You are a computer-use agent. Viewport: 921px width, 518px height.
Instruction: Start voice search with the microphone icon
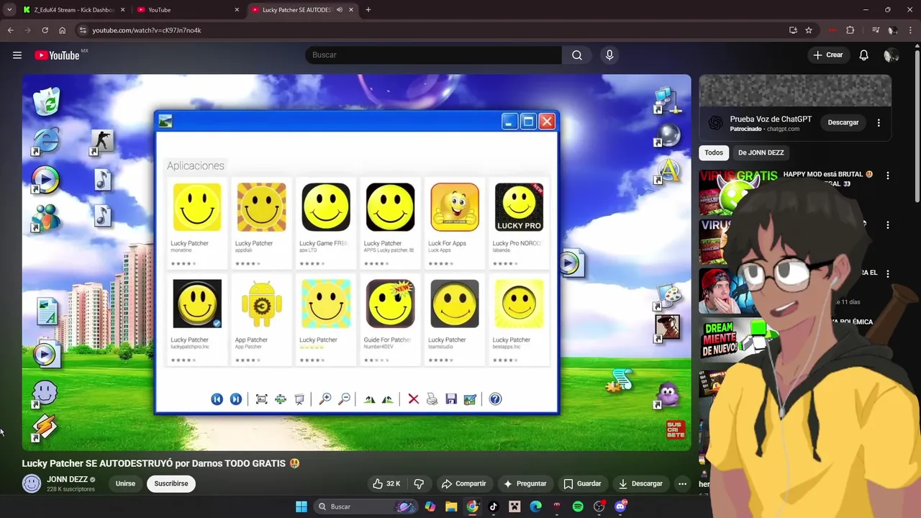coord(609,55)
